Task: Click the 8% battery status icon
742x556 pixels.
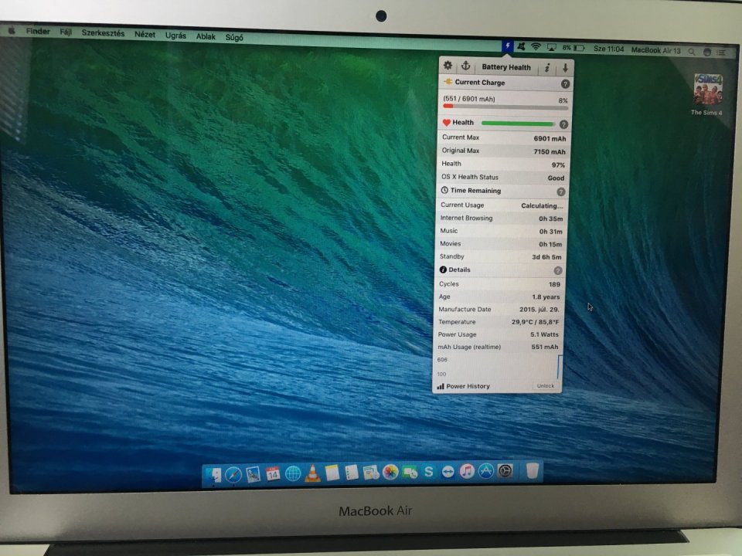Action: (x=574, y=48)
